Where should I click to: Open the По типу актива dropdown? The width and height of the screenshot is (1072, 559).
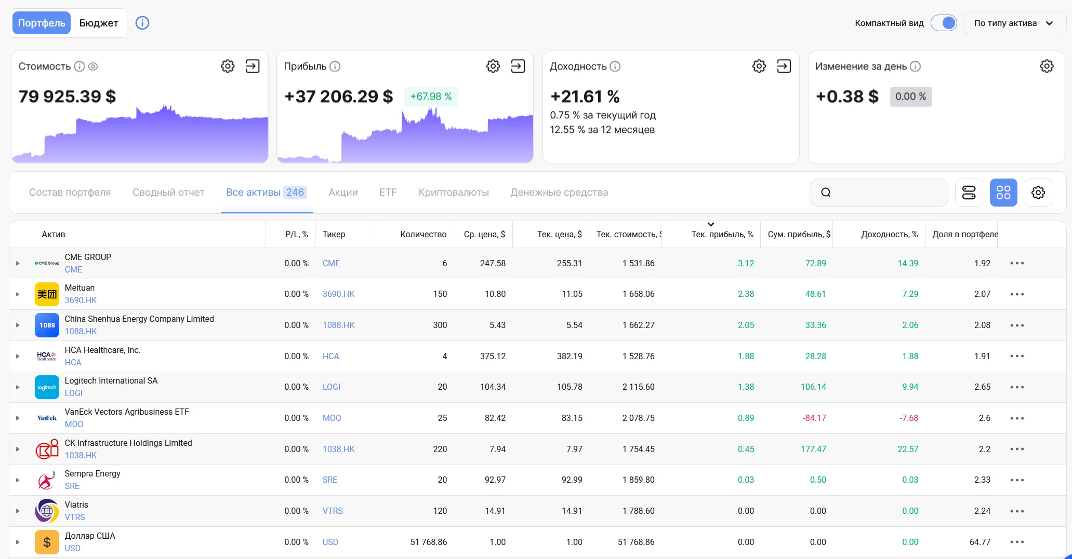tap(1014, 23)
